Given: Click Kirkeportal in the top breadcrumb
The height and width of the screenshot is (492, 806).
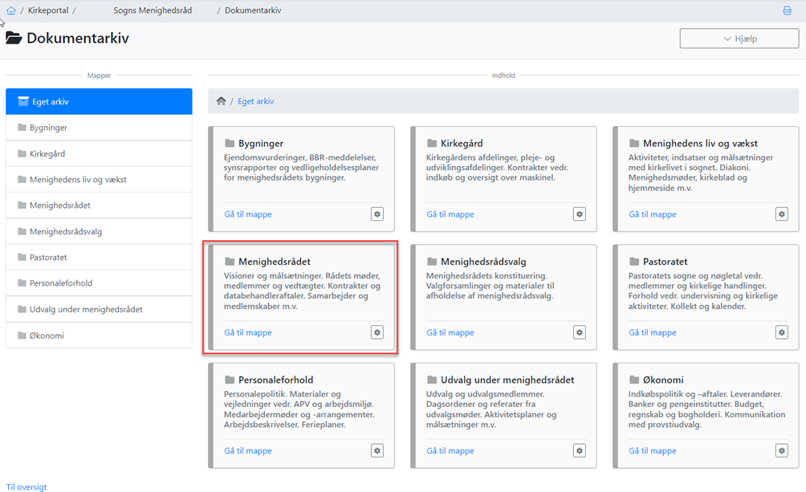Looking at the screenshot, I should point(48,10).
